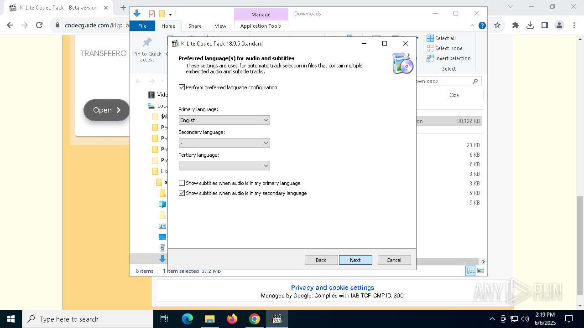Switch to the View ribbon tab
The image size is (584, 328).
pyautogui.click(x=220, y=26)
